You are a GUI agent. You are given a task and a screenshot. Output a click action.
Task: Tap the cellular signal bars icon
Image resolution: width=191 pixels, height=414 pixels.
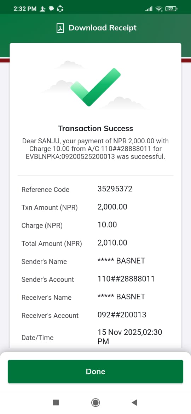pos(149,9)
